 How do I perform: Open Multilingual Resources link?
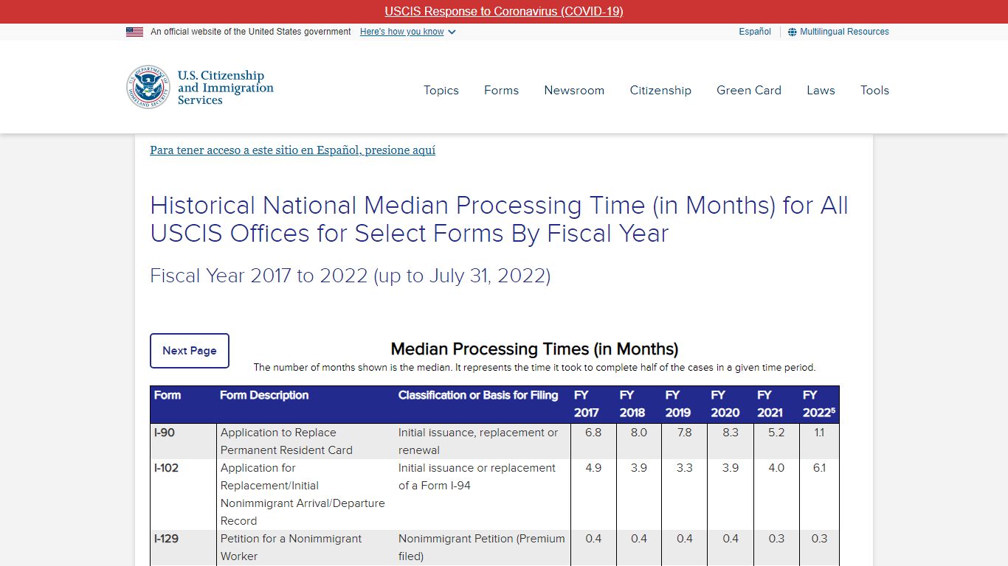pos(844,32)
